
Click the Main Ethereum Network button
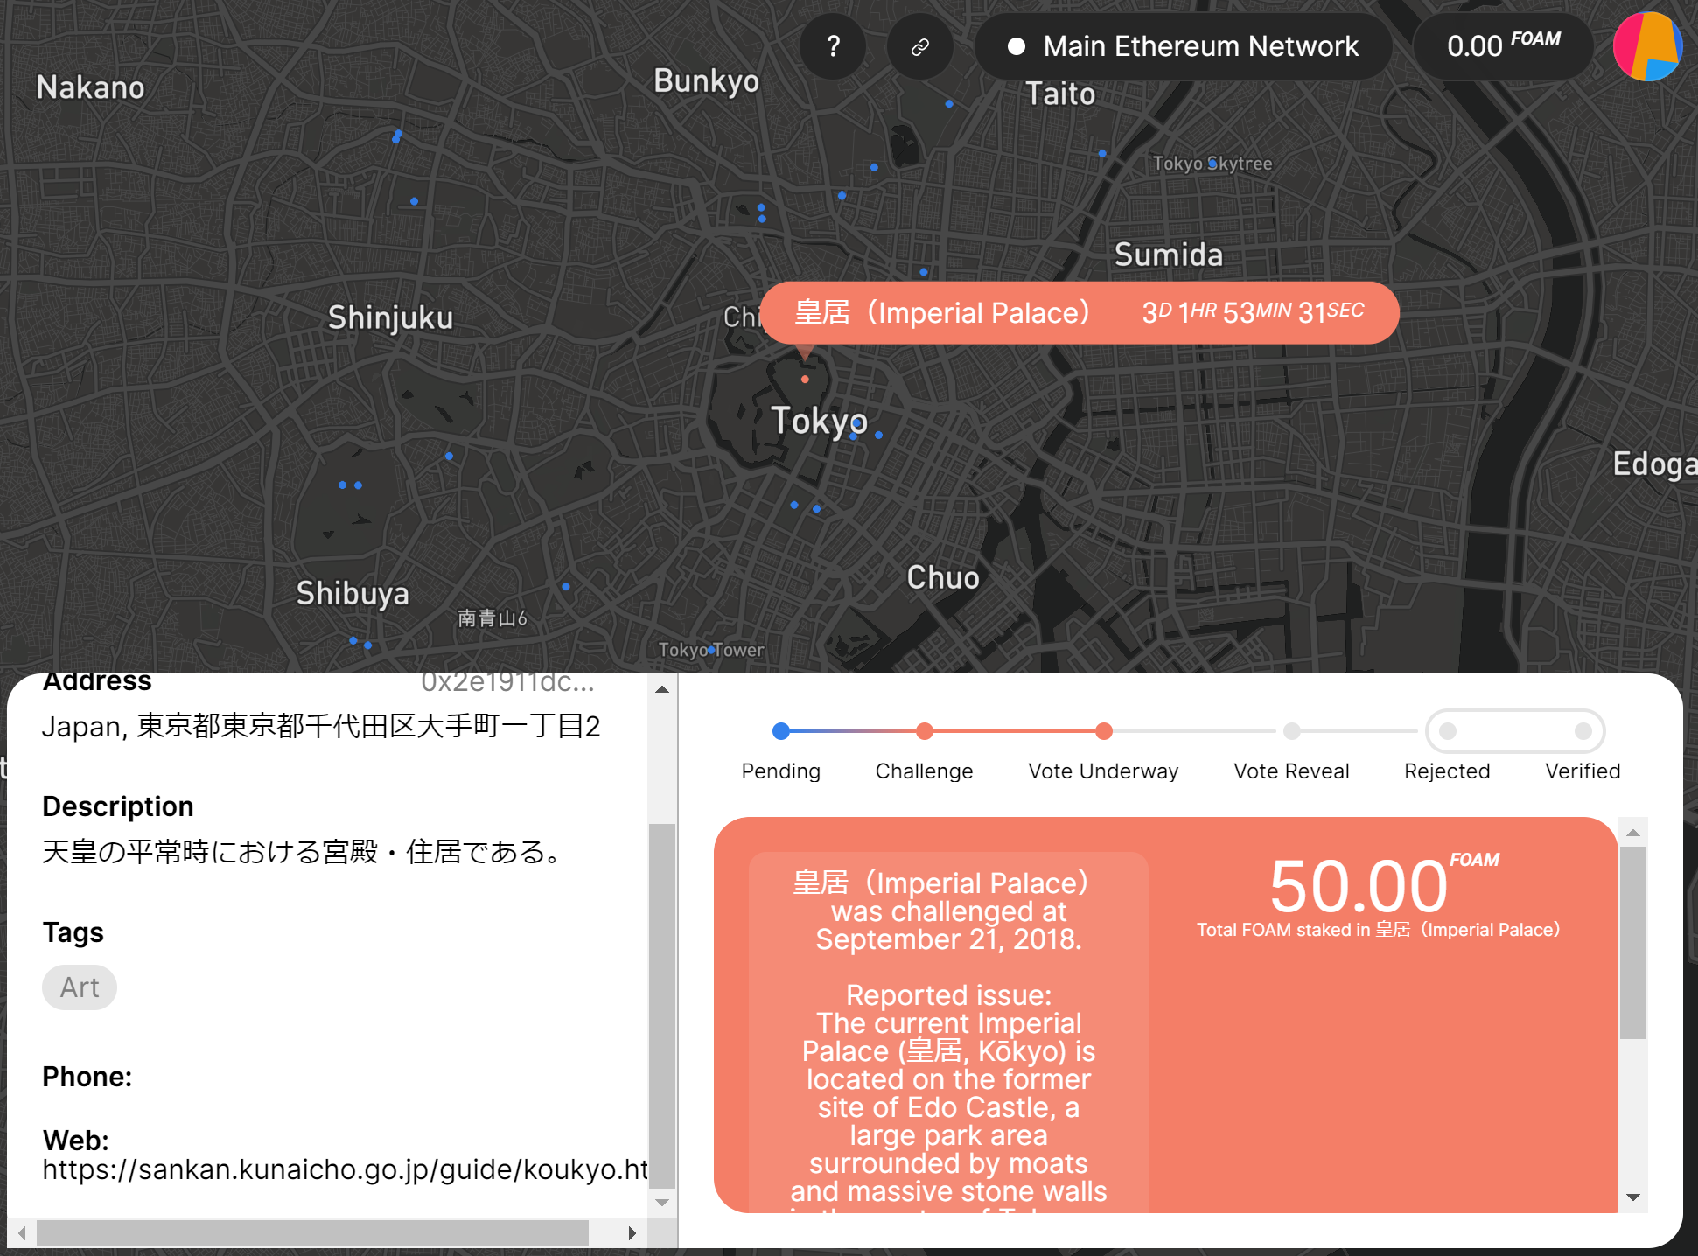[1183, 46]
